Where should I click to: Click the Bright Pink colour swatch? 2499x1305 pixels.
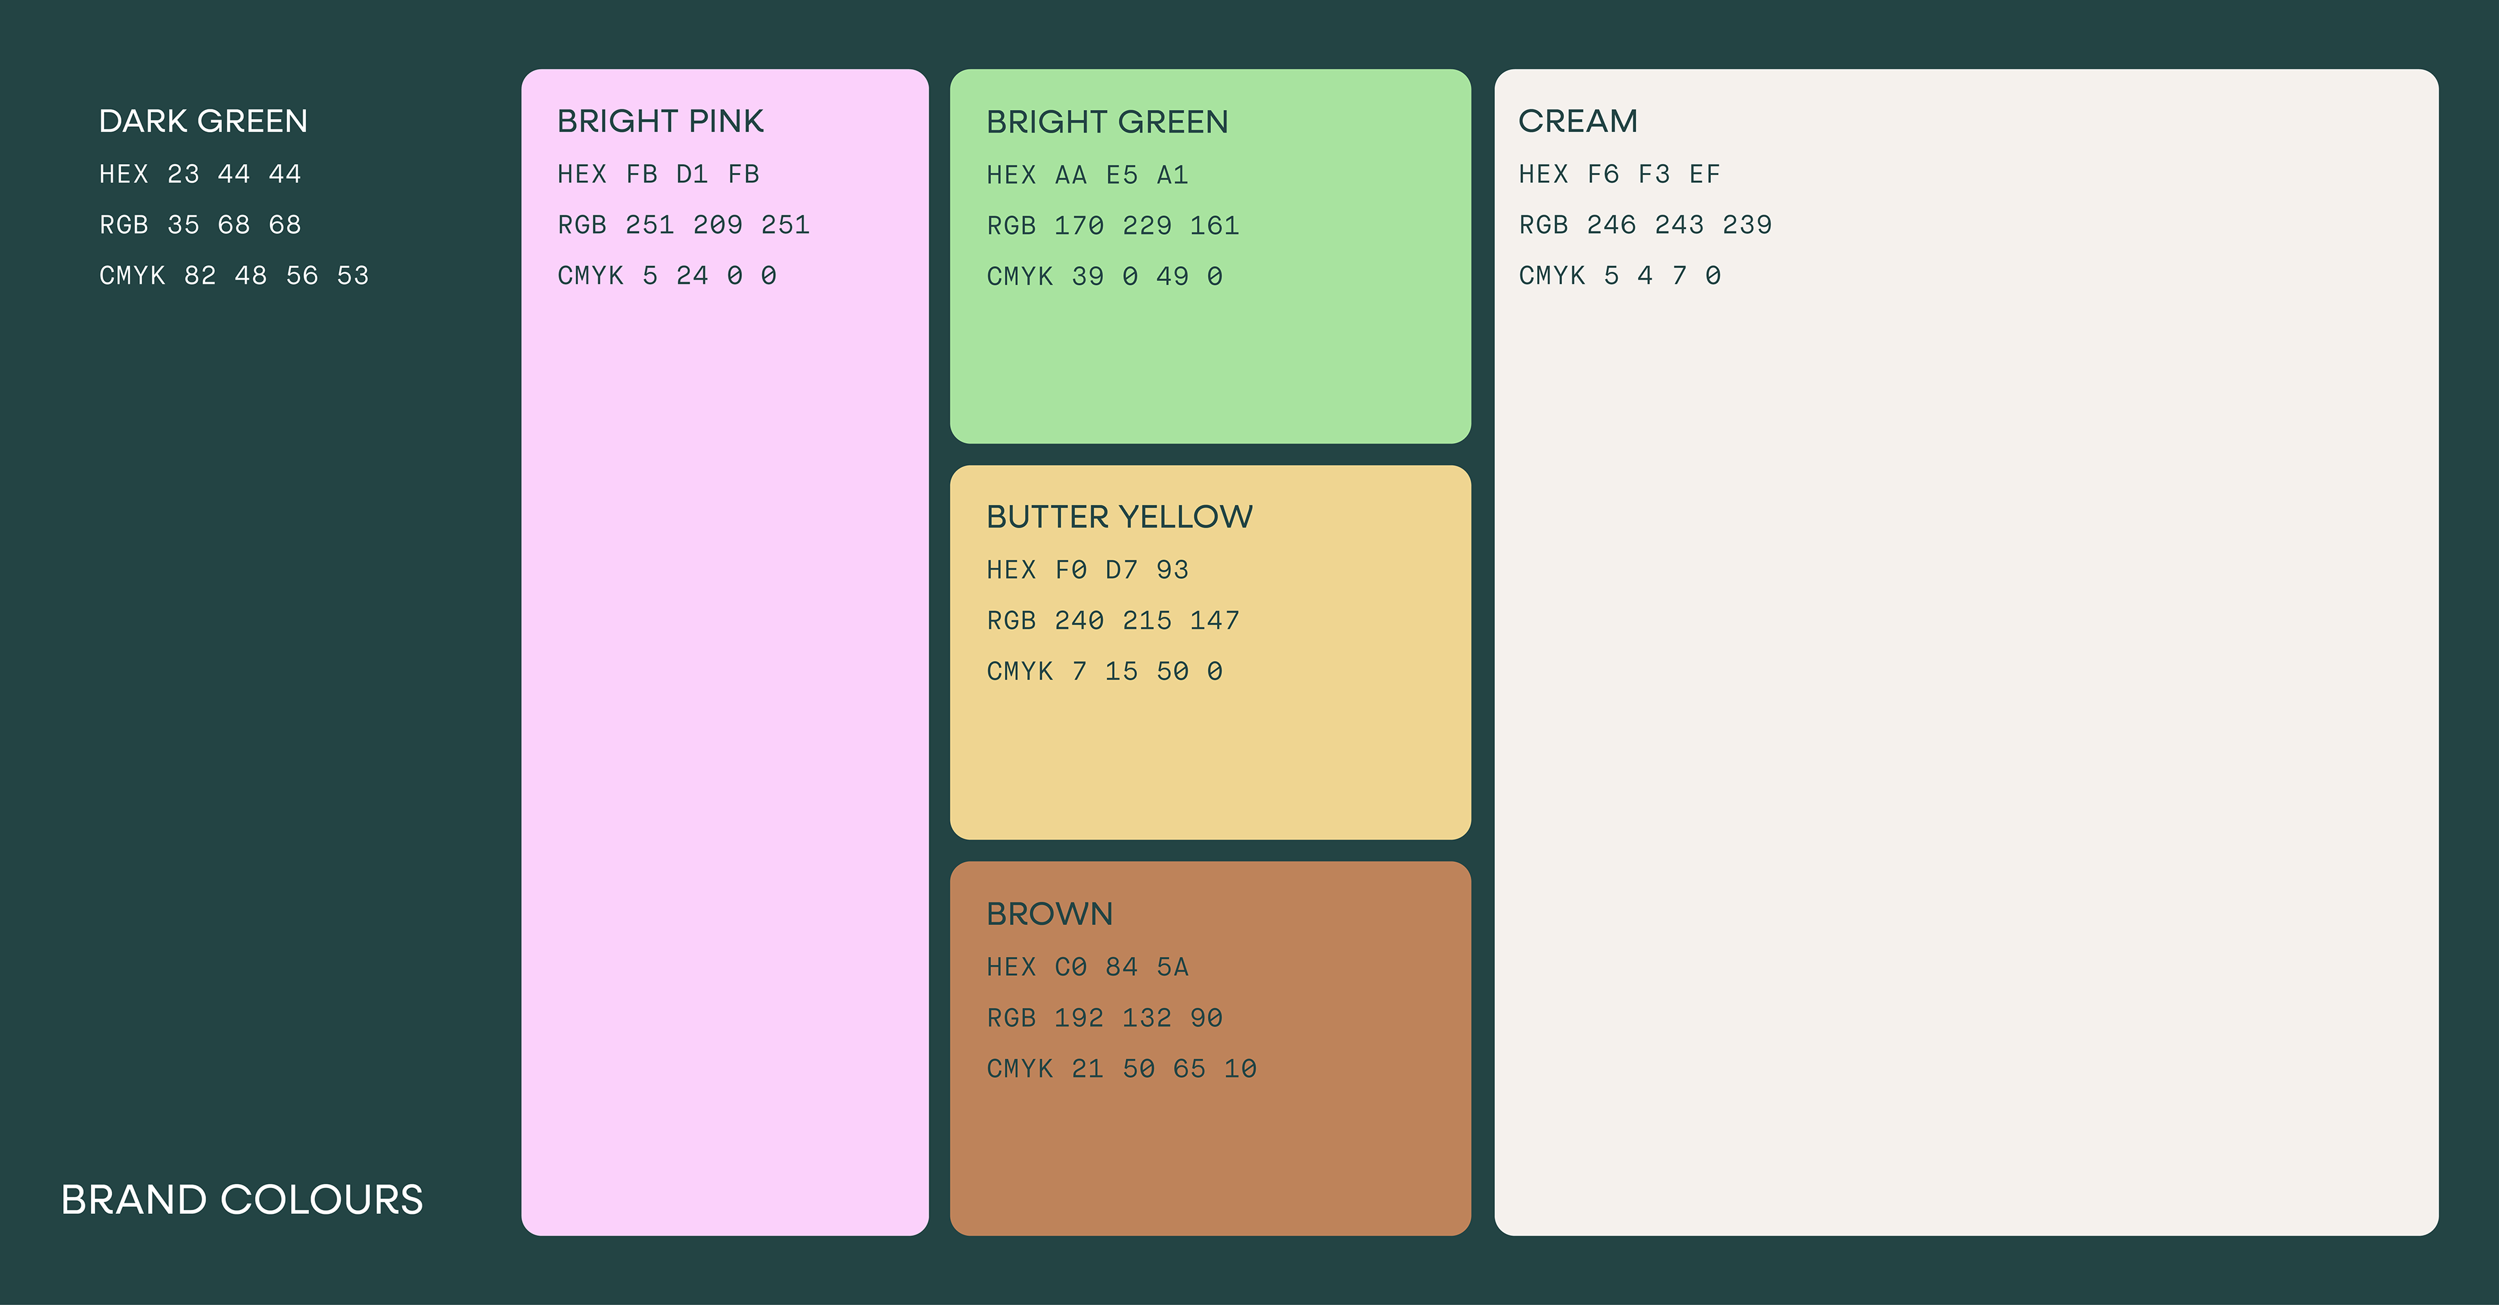(725, 652)
